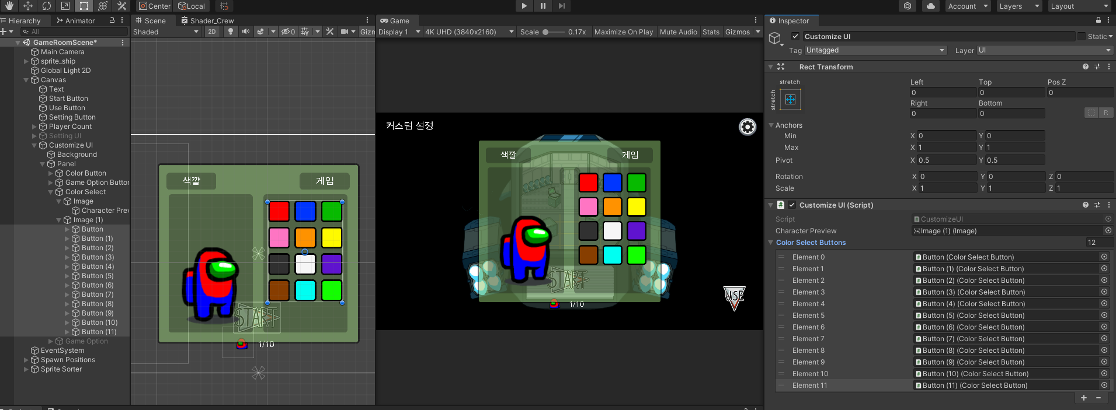Open Plastic SCM collaborate icon
The height and width of the screenshot is (410, 1116).
pyautogui.click(x=908, y=6)
